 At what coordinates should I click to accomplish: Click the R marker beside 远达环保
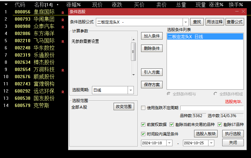point(63,92)
